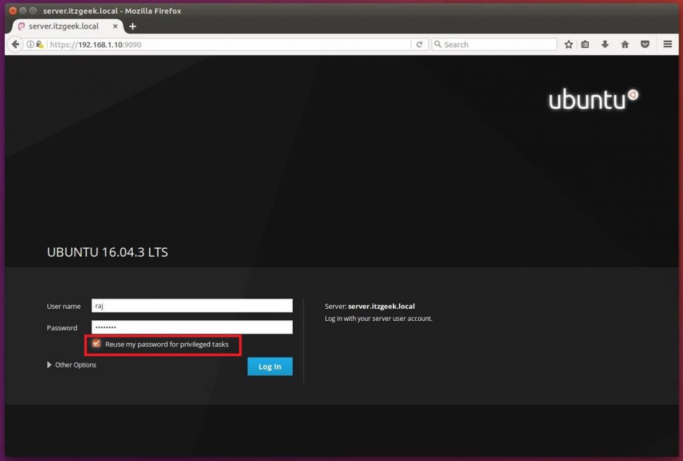Click the insecure connection padlock warning icon
683x461 pixels.
pyautogui.click(x=39, y=45)
